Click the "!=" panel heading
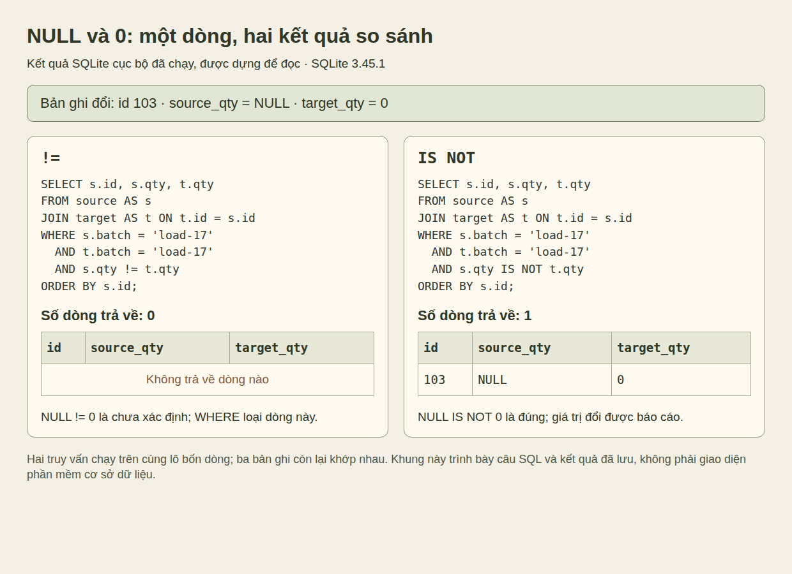Viewport: 792px width, 574px height. coord(50,158)
